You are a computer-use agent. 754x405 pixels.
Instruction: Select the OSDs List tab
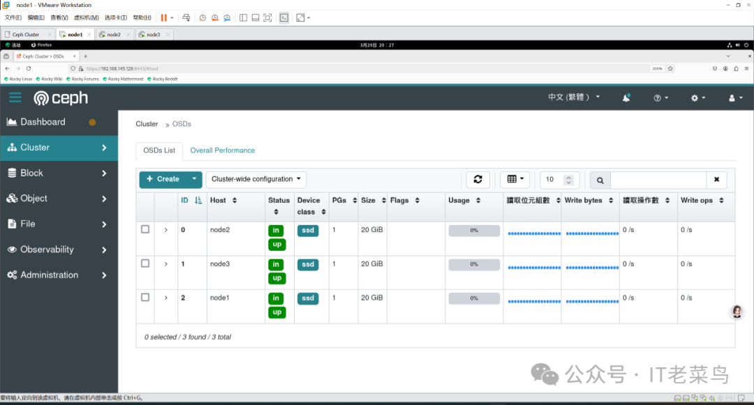[159, 150]
